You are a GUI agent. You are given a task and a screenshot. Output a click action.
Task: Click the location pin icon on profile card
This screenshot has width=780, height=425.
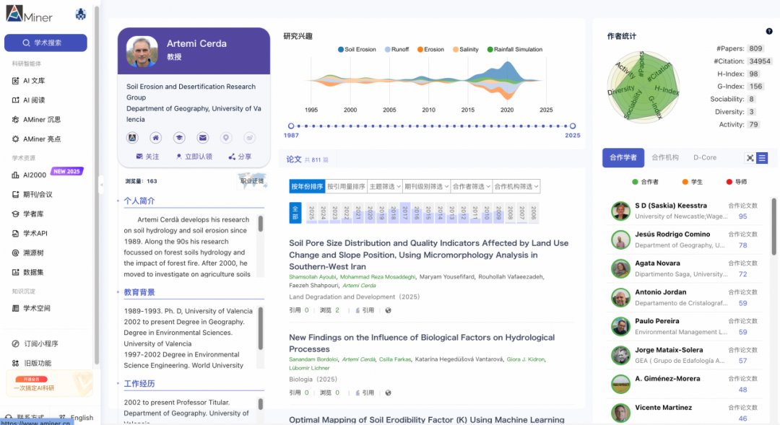point(226,138)
